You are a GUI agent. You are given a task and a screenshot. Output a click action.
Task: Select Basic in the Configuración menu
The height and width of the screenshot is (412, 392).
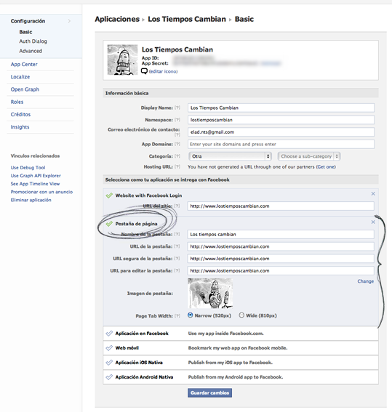(x=25, y=32)
